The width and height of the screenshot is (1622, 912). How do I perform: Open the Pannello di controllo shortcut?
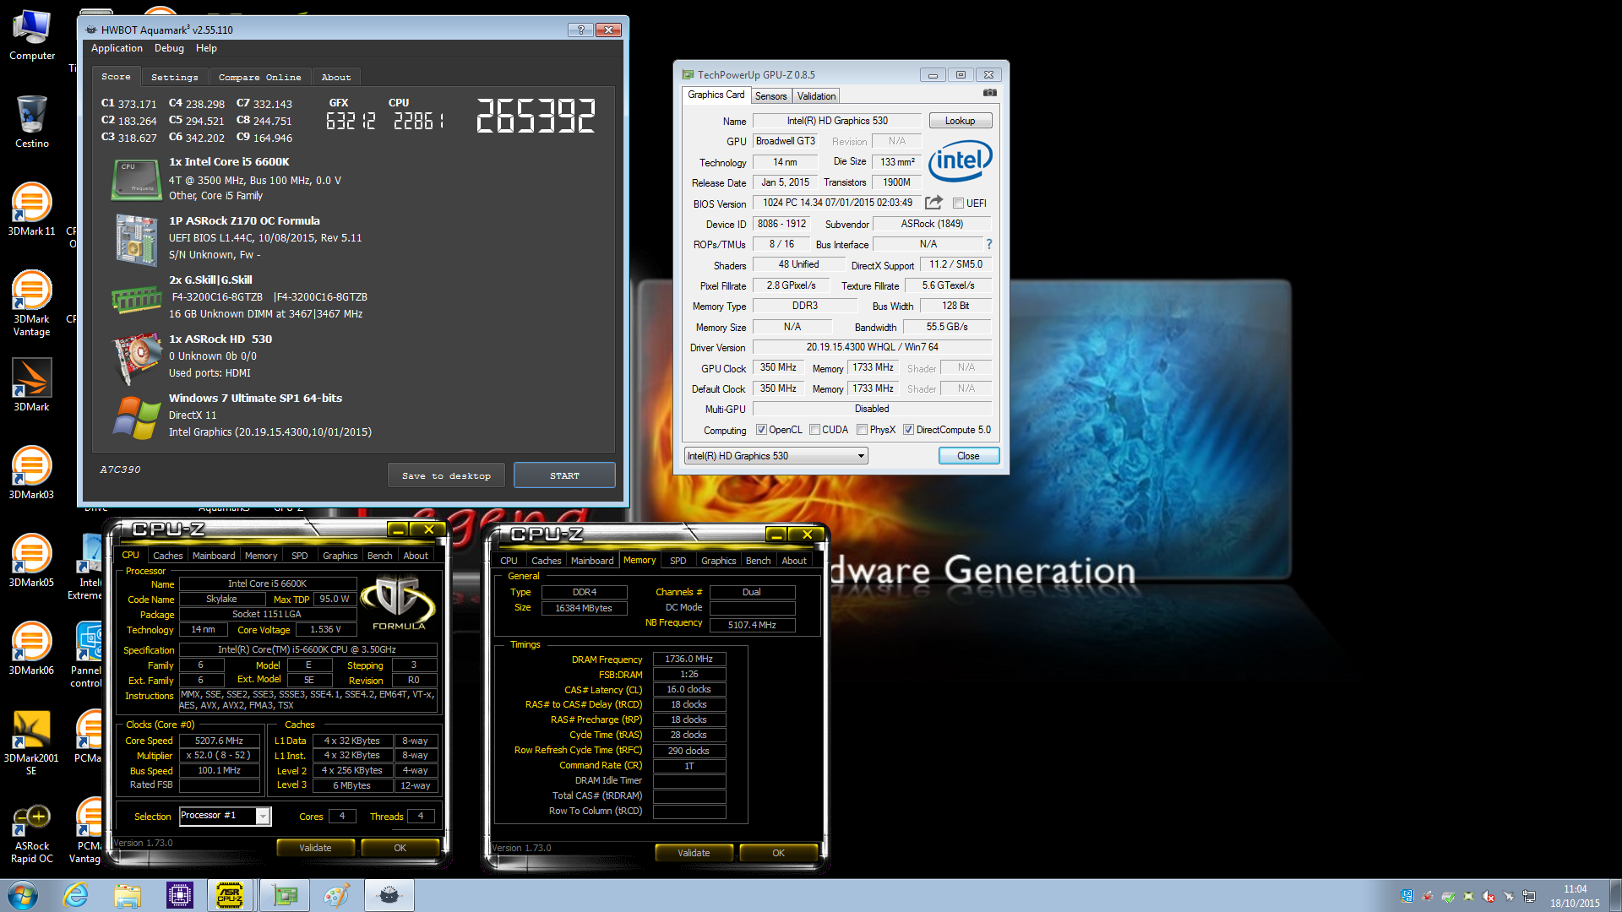(87, 654)
